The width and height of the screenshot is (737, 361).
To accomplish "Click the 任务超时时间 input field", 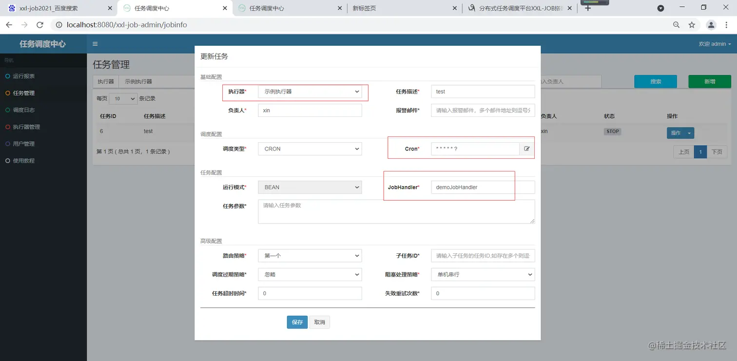I will point(310,293).
